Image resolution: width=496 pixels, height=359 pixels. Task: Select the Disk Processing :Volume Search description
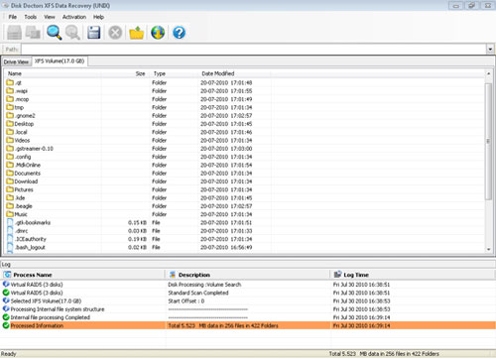click(x=204, y=285)
